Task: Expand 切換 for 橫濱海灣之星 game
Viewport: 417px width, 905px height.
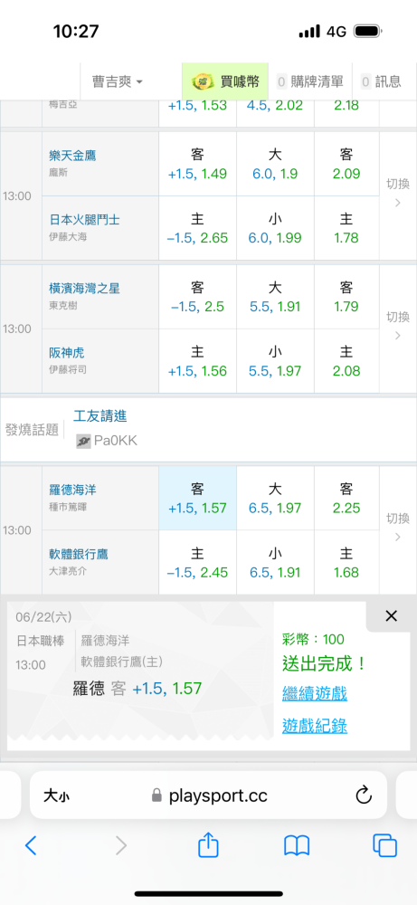Action: click(397, 326)
